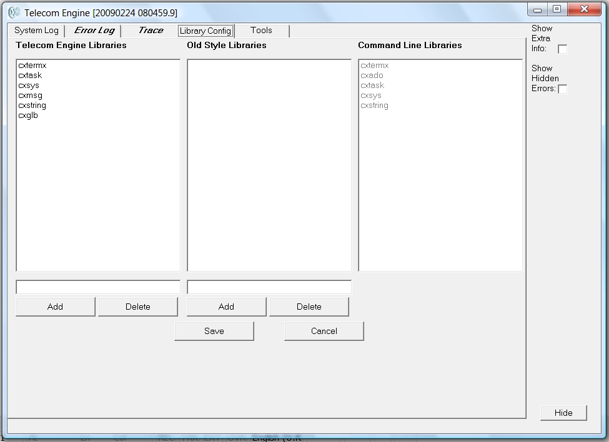
Task: Click the Telecom Engine Libraries text field
Action: 98,287
